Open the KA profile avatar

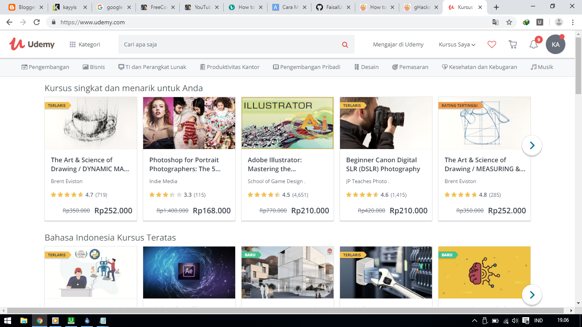556,44
